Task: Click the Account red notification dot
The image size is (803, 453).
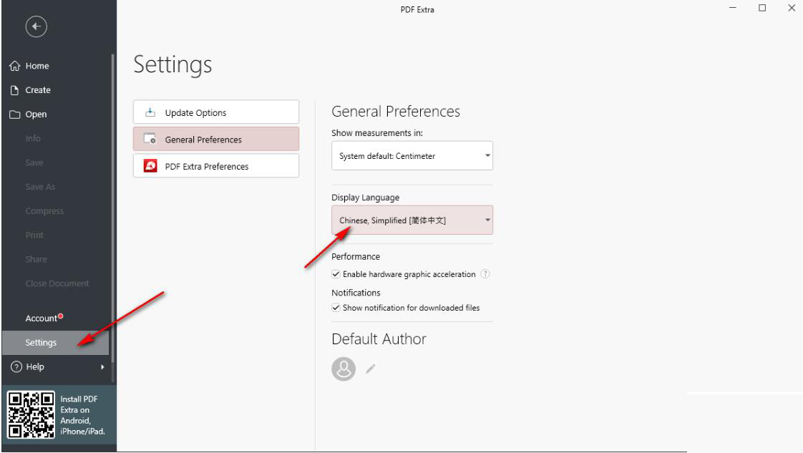Action: coord(60,316)
